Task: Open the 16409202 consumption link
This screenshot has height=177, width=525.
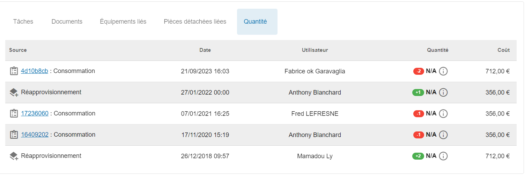Action: coord(35,135)
